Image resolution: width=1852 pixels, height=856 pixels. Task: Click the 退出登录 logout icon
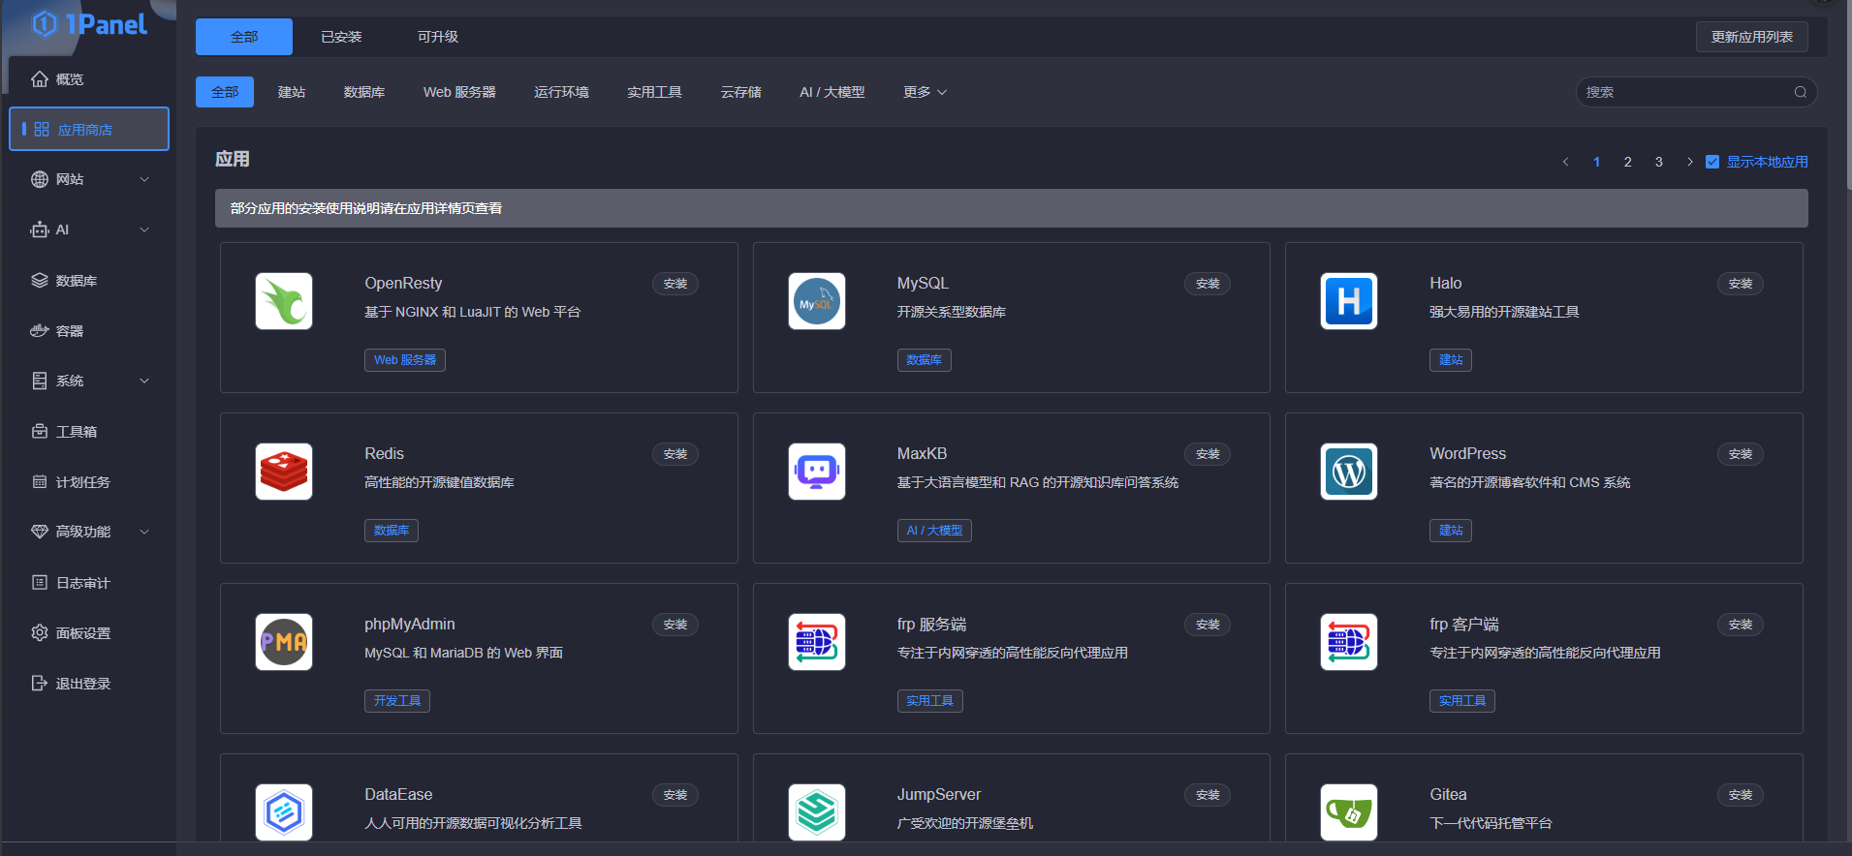tap(40, 684)
